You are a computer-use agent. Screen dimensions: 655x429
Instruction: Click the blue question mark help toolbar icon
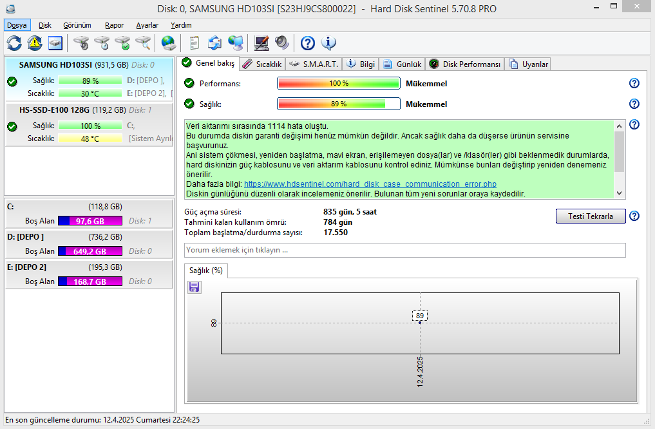(x=307, y=43)
